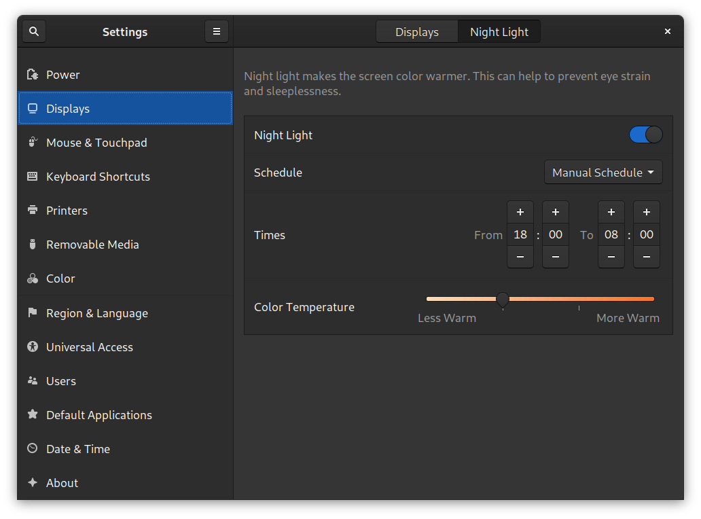Open Region & Language settings

pos(96,313)
